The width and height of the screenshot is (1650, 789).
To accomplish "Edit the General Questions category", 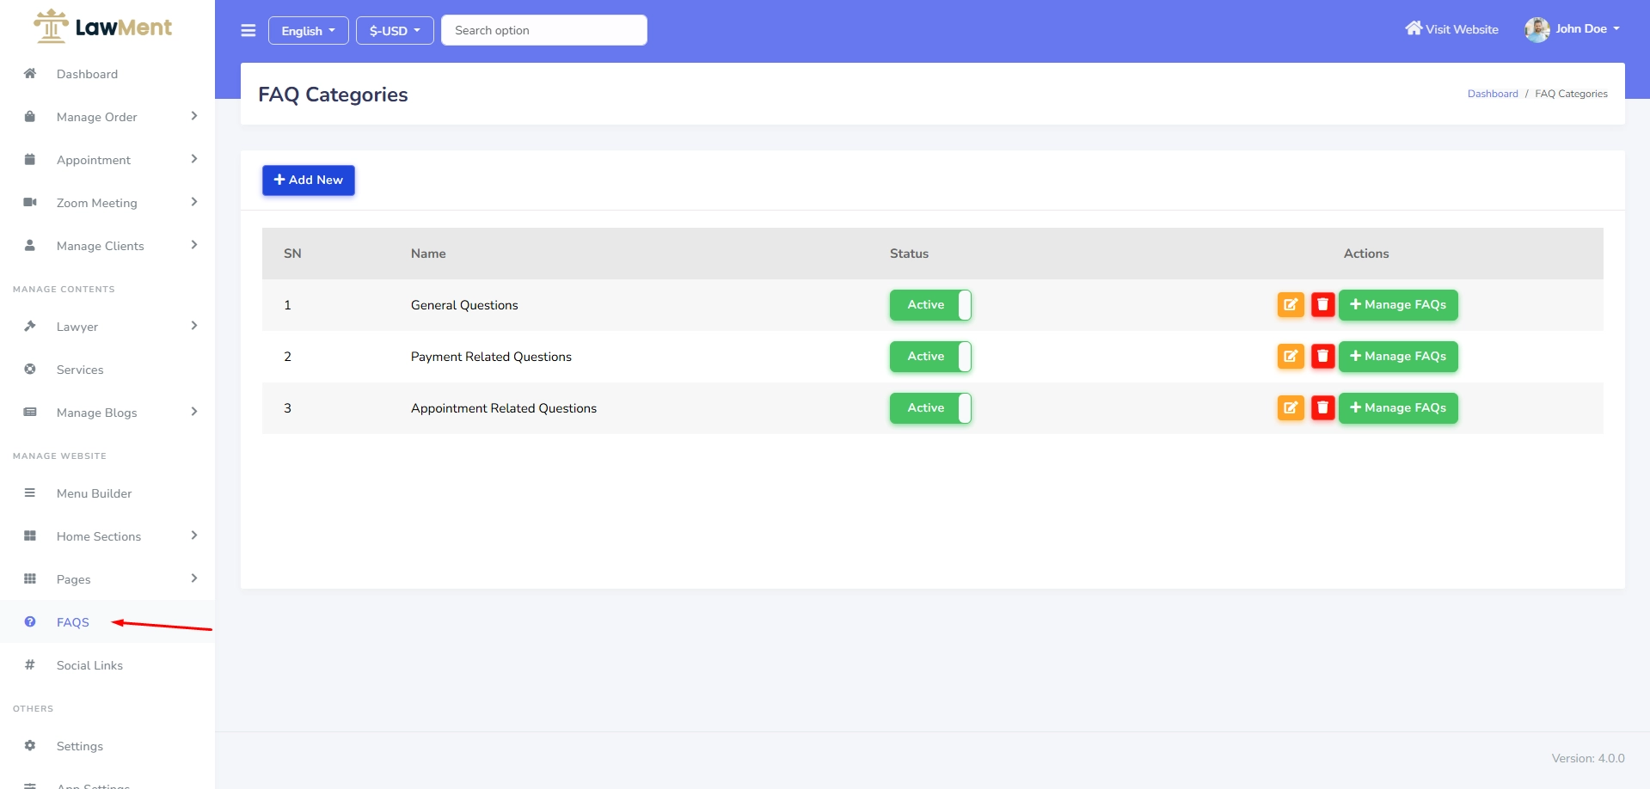I will pyautogui.click(x=1290, y=305).
